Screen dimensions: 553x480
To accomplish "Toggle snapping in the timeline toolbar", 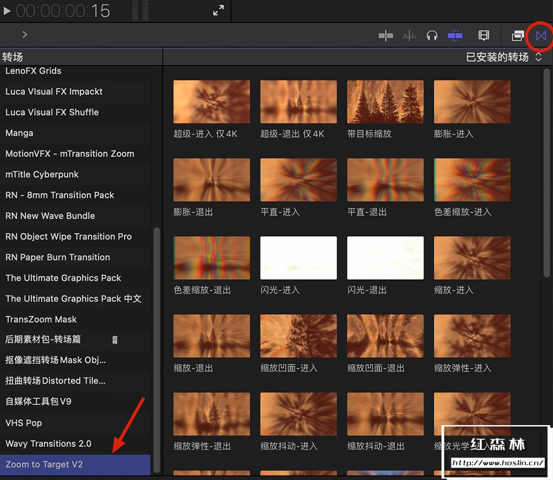I will [455, 36].
